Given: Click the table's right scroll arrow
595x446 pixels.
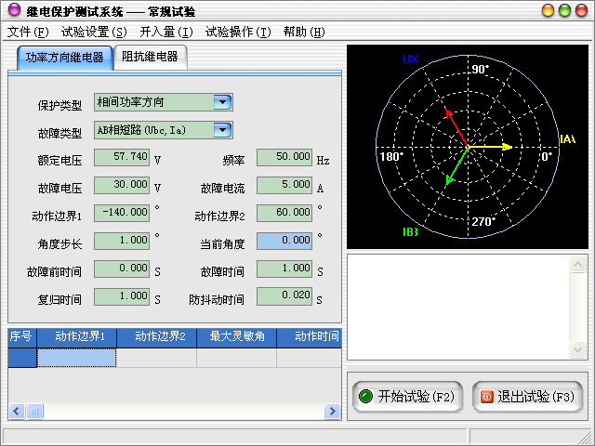Looking at the screenshot, I should (x=333, y=411).
